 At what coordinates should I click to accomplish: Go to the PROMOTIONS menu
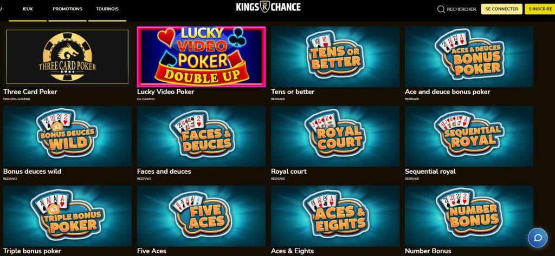pyautogui.click(x=67, y=9)
